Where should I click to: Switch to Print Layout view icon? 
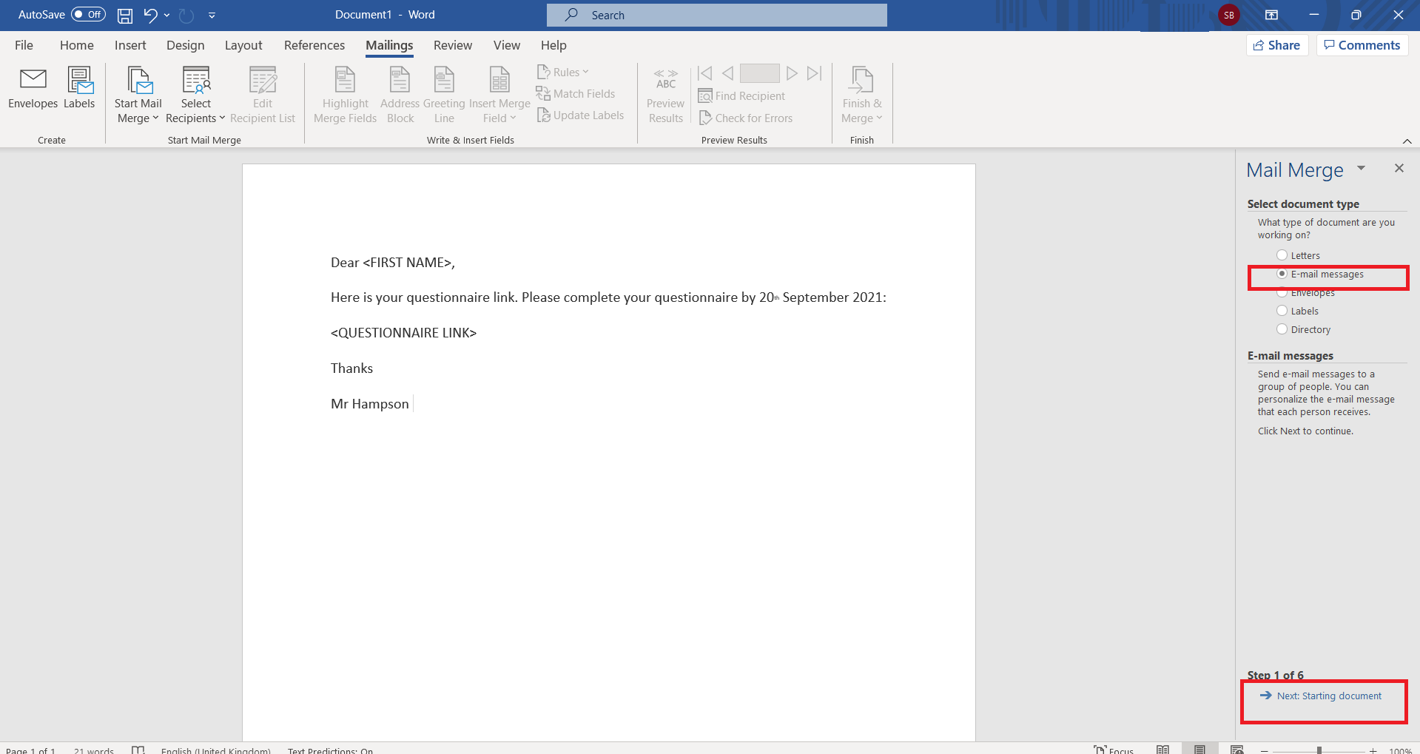pos(1199,749)
